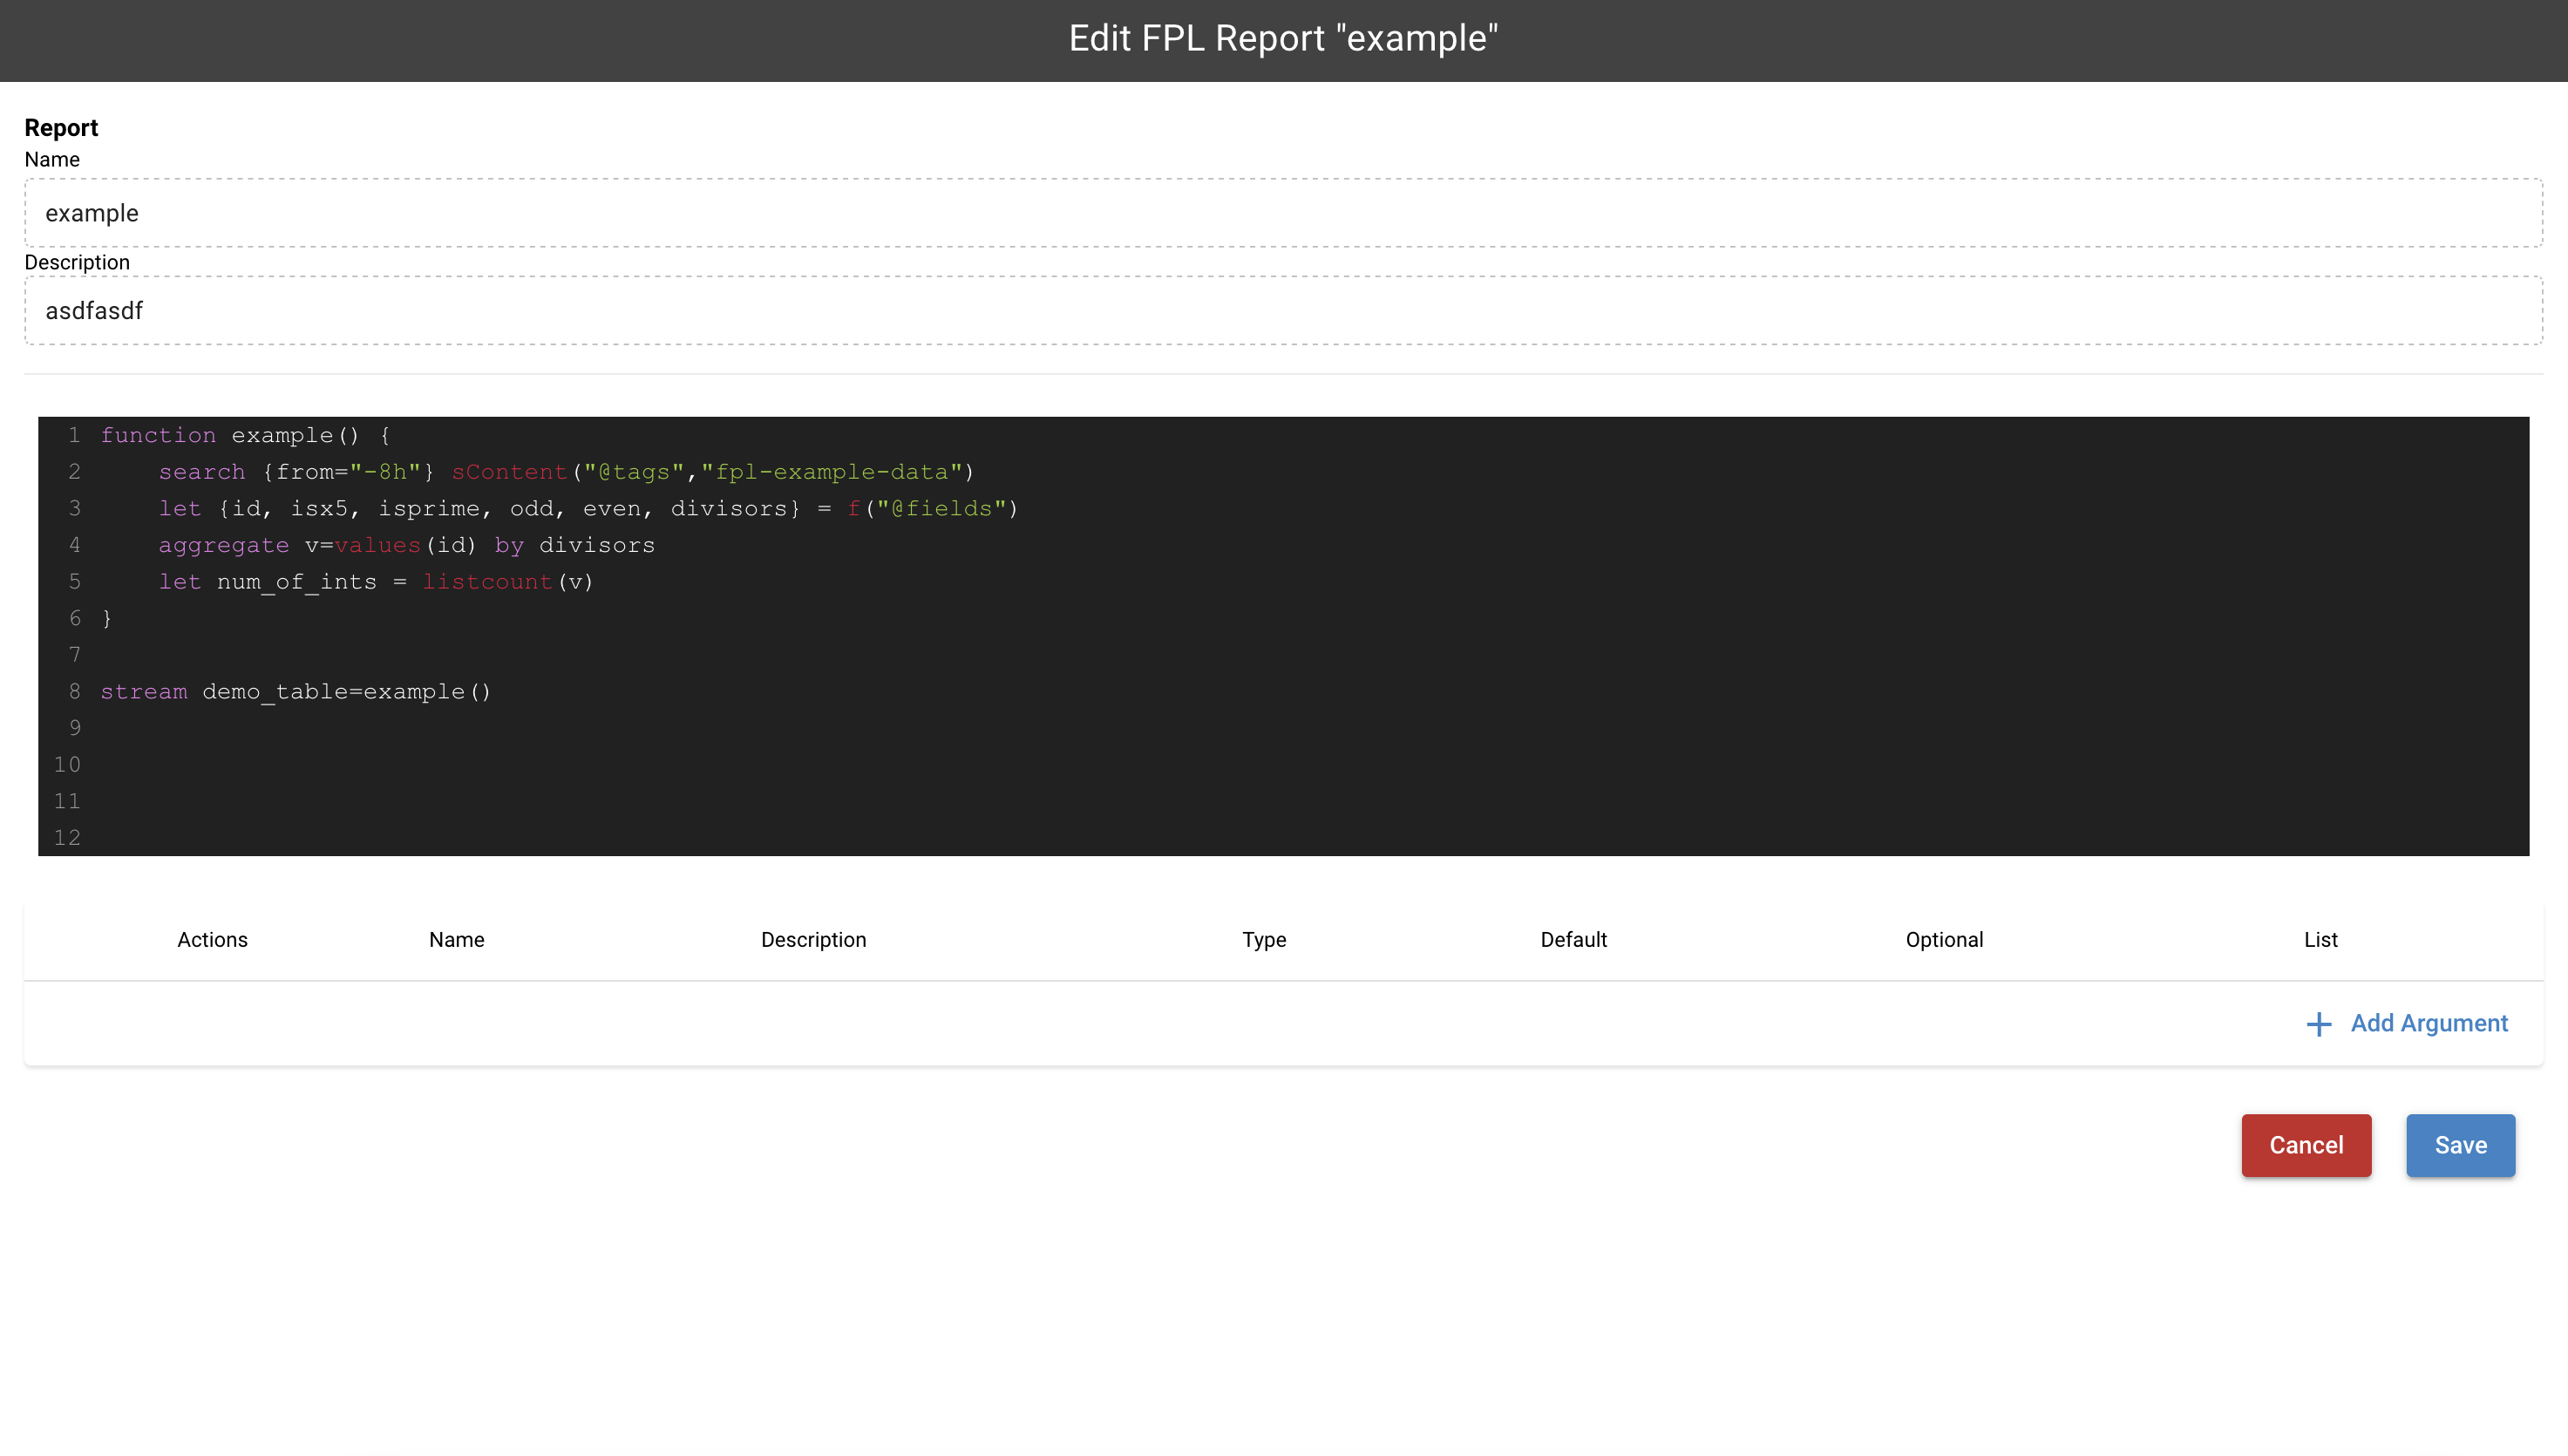Click the Default column header
Viewport: 2568px width, 1456px height.
click(1573, 940)
